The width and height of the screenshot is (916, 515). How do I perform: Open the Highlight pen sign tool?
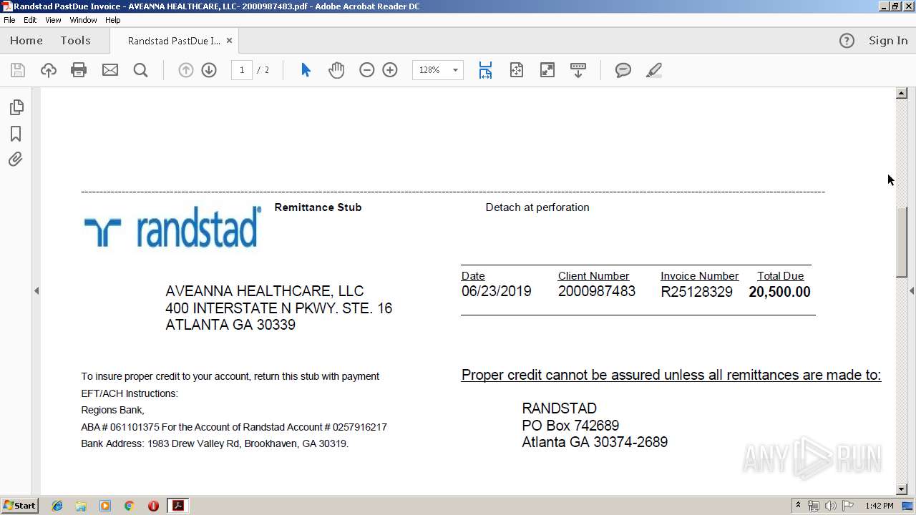coord(654,70)
